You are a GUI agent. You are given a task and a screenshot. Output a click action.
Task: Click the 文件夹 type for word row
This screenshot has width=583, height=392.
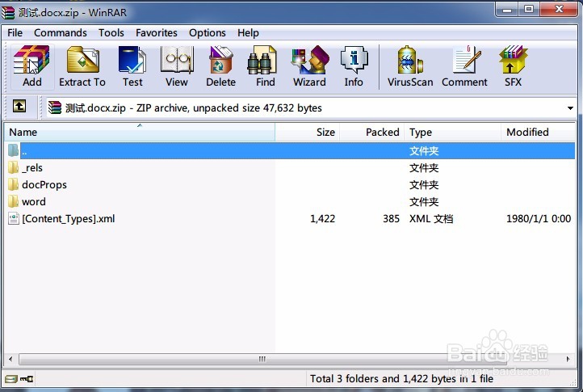click(x=424, y=202)
